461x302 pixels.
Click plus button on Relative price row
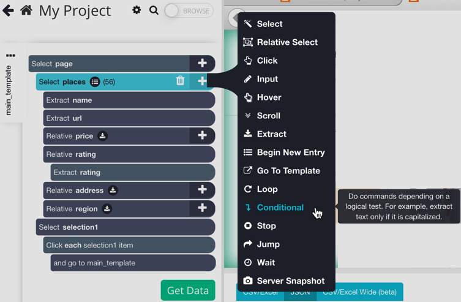202,135
